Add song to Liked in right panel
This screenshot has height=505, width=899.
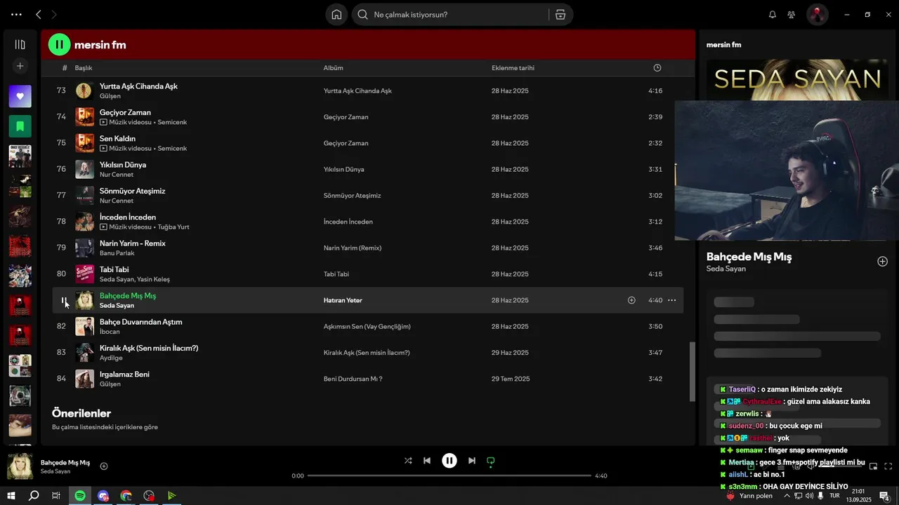pyautogui.click(x=882, y=262)
